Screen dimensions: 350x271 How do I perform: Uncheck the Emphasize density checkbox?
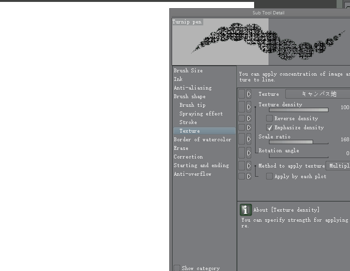[269, 127]
